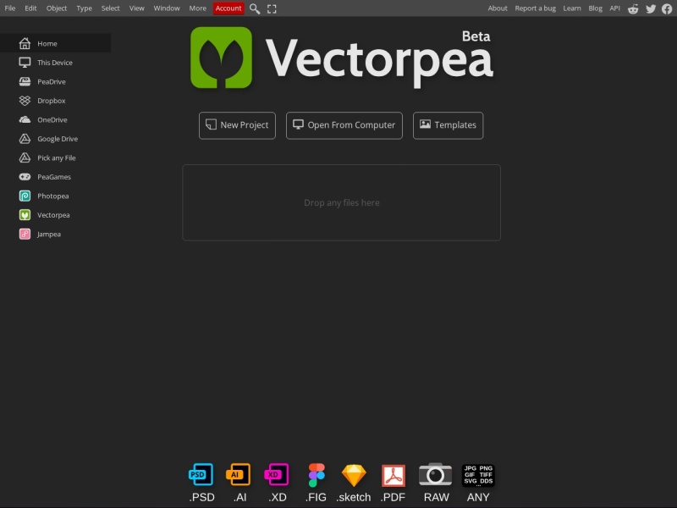Click the RAW camera icon

click(435, 474)
